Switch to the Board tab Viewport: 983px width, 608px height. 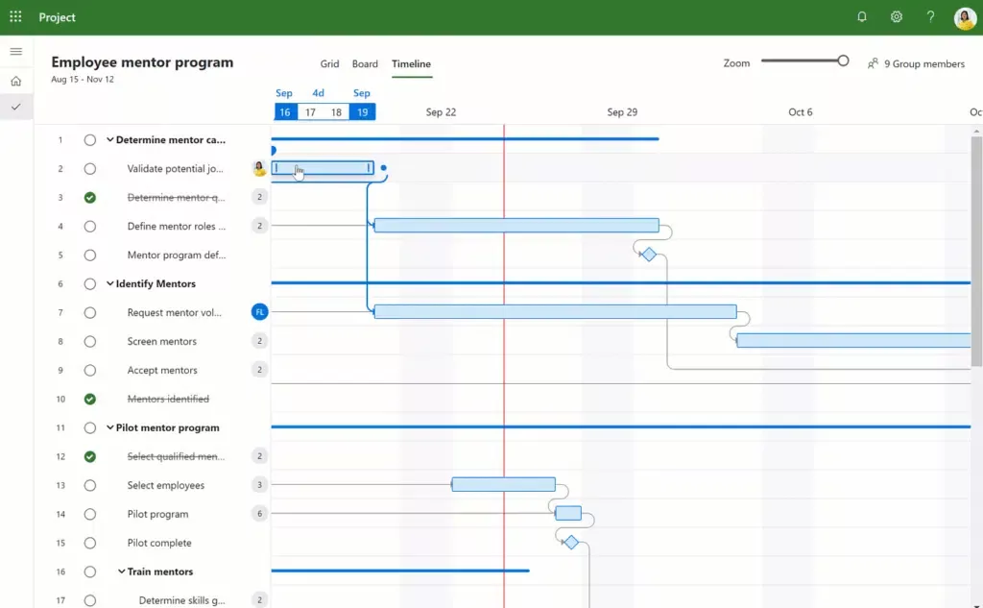pyautogui.click(x=365, y=63)
